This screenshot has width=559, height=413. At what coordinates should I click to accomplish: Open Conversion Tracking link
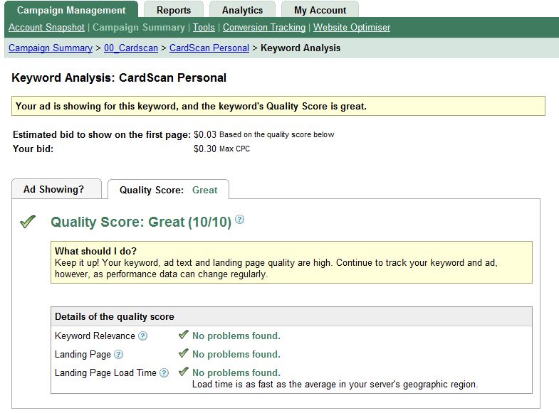coord(263,28)
